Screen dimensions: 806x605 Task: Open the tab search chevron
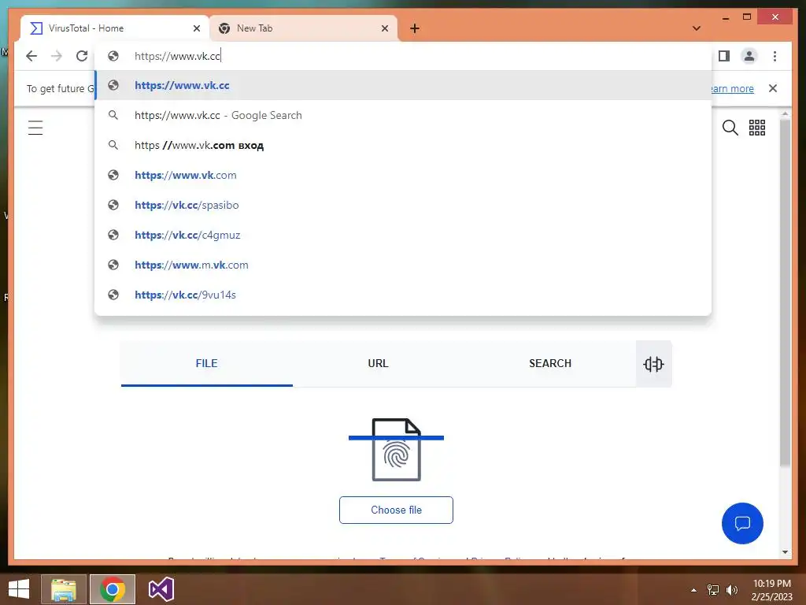(x=697, y=28)
